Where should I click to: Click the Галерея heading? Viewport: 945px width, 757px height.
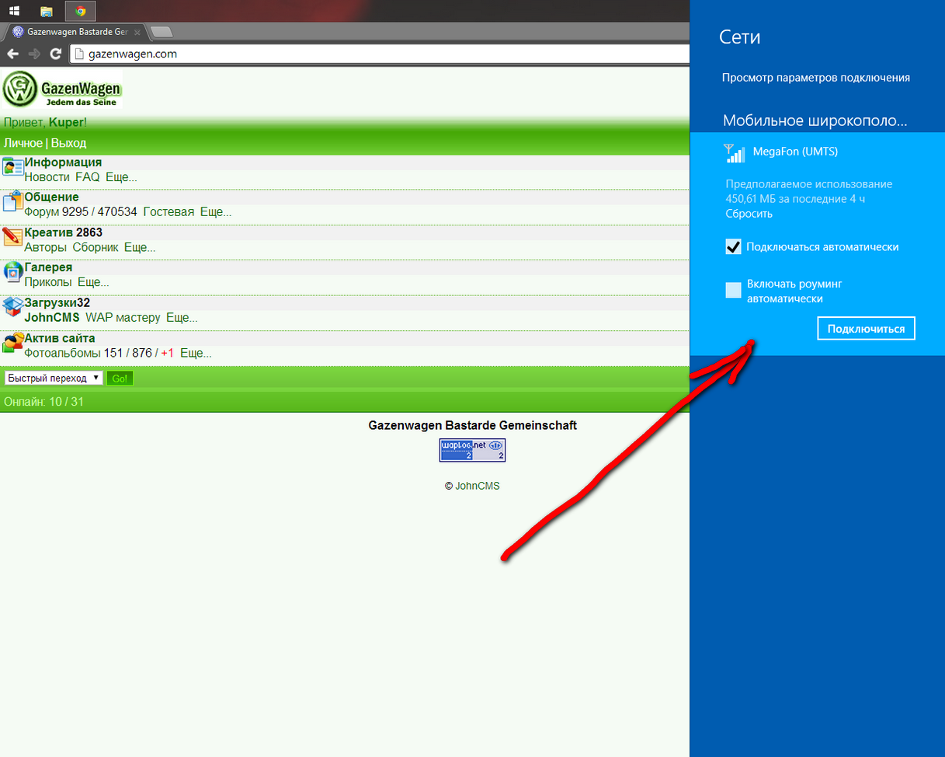(x=48, y=267)
